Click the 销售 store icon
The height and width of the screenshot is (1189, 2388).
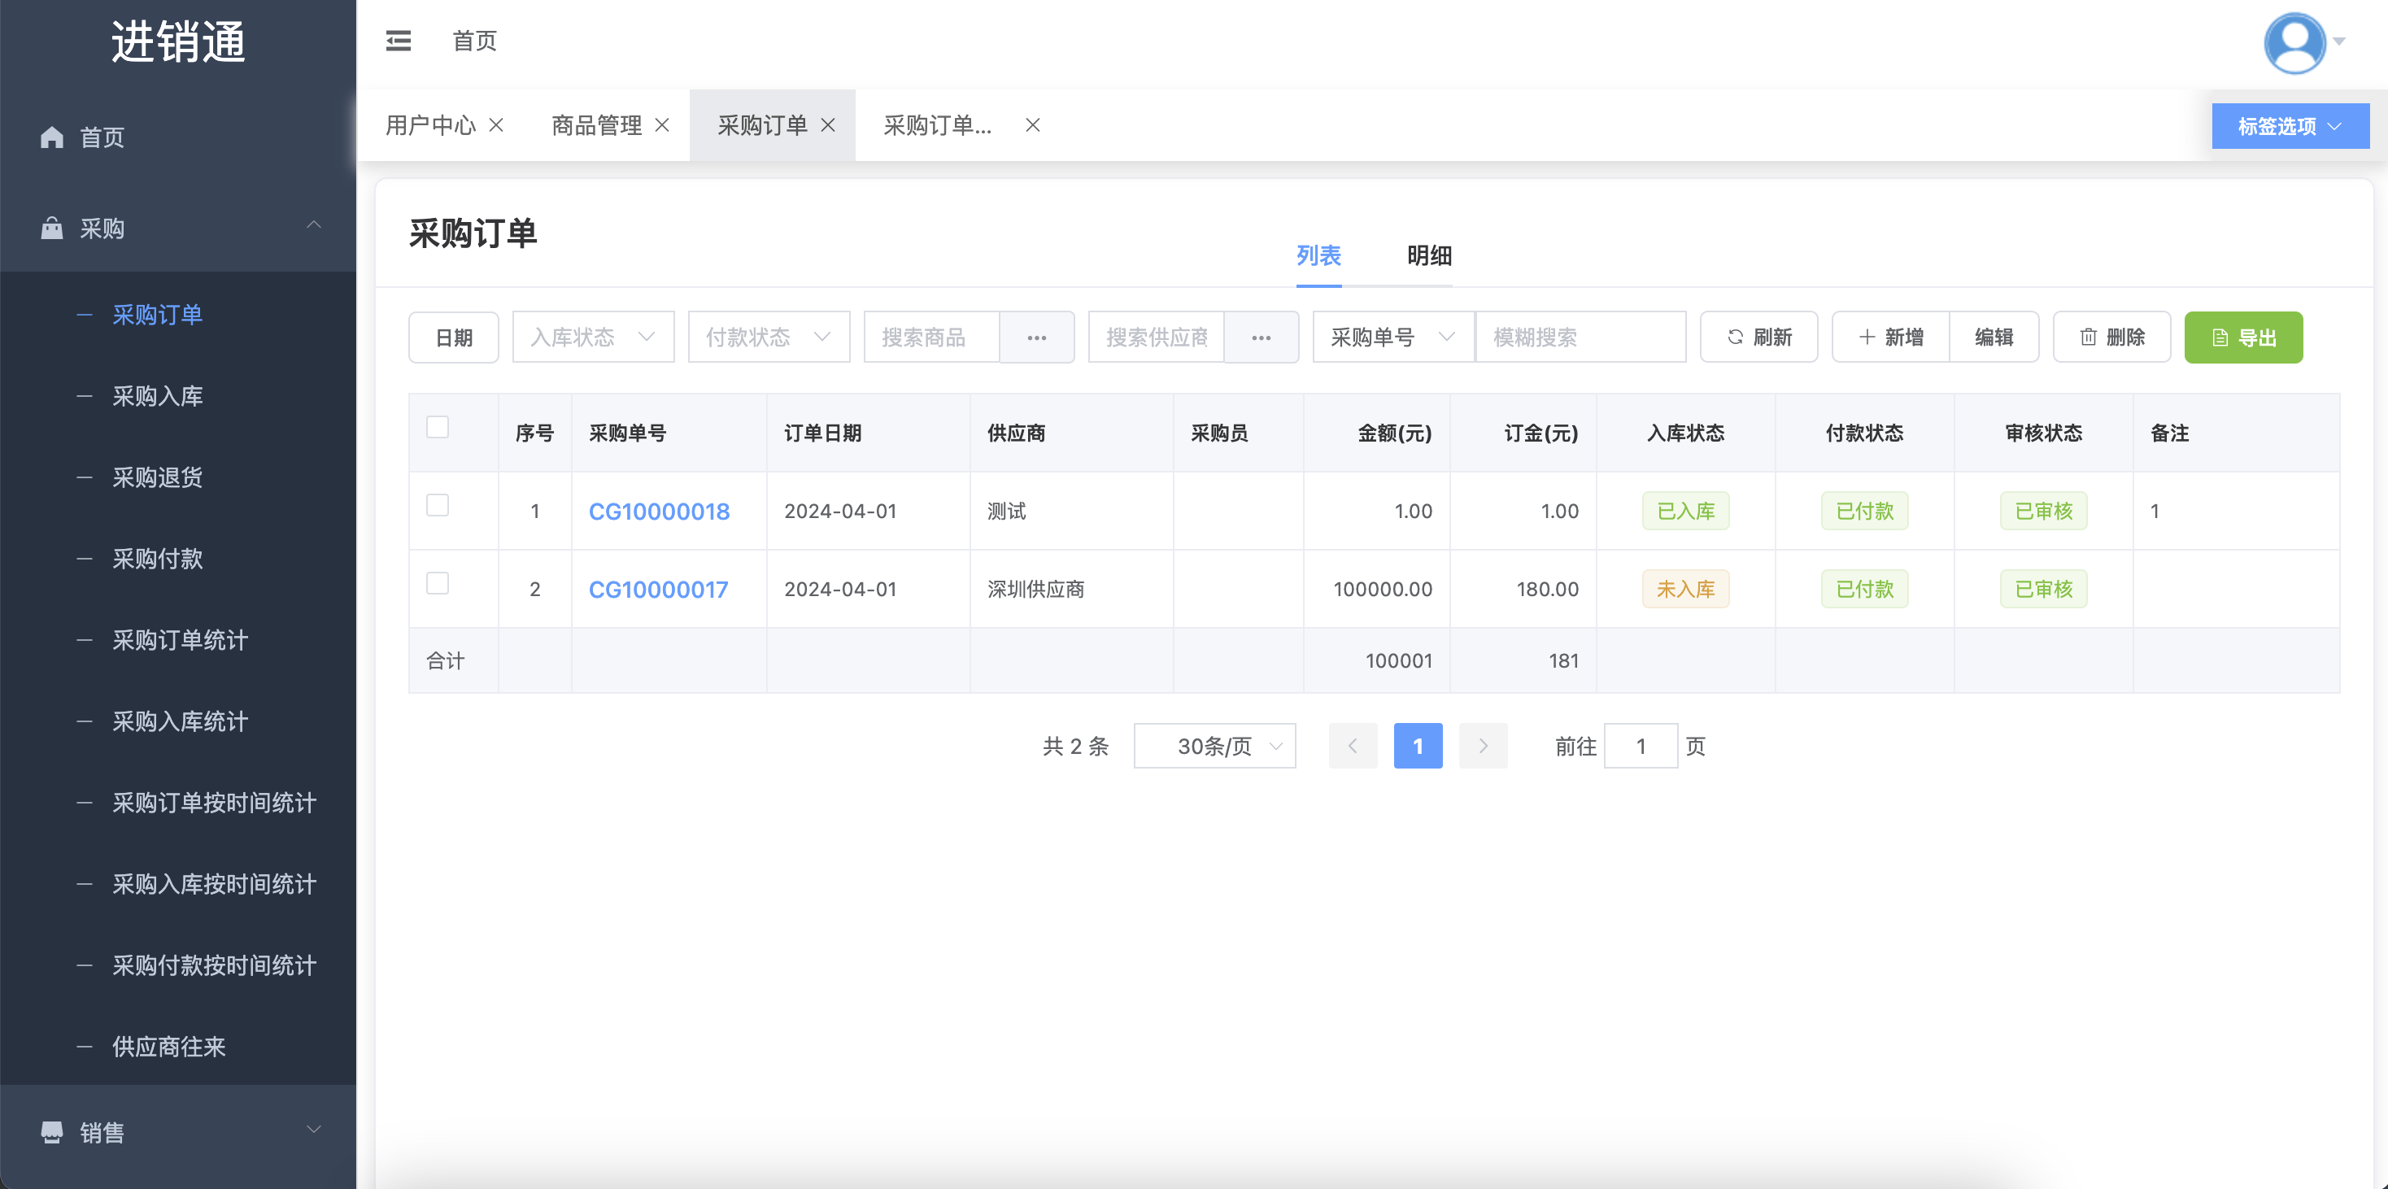point(52,1131)
